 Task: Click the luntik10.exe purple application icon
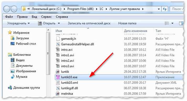pos(58,77)
